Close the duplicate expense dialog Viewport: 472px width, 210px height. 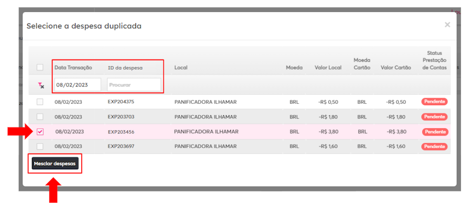coord(447,25)
